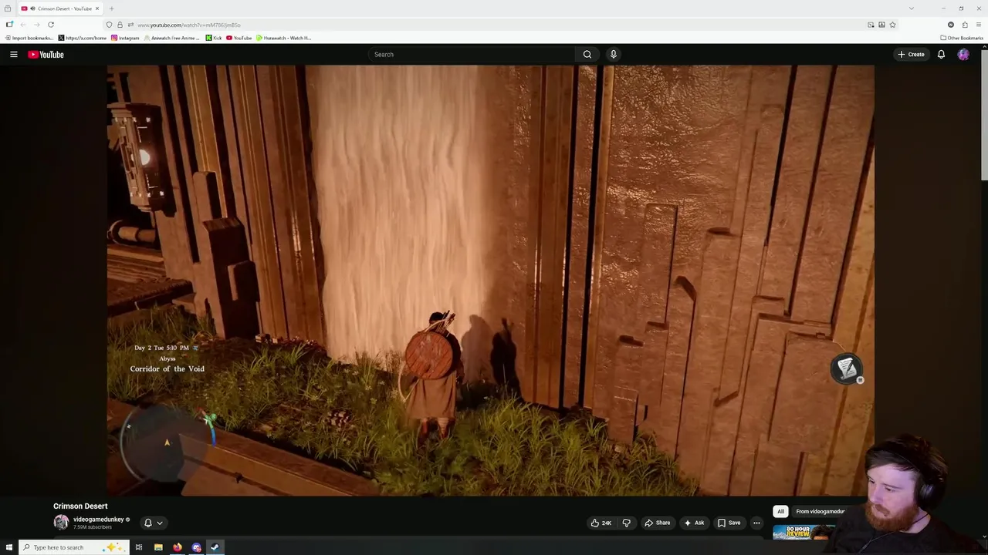The image size is (988, 555).
Task: Open picture-in-picture icon in address bar
Action: (x=871, y=25)
